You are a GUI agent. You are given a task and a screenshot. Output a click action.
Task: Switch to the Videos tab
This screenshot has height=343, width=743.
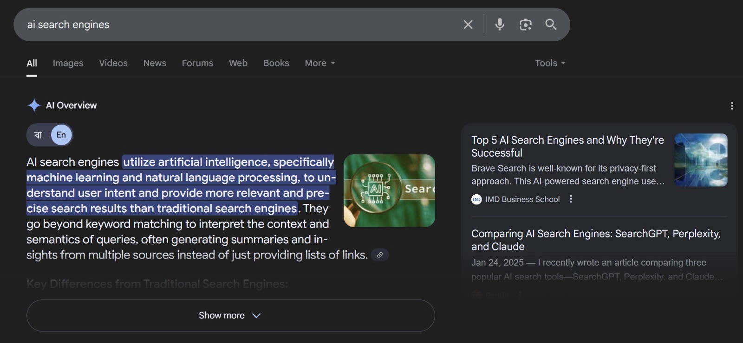(x=113, y=63)
